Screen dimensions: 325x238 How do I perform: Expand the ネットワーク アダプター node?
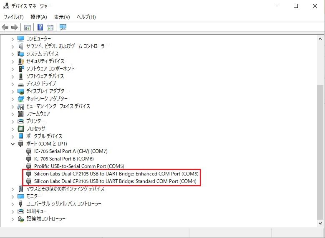[13, 99]
